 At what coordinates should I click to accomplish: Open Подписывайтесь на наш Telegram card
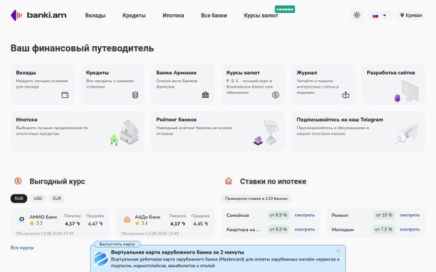[x=358, y=131]
